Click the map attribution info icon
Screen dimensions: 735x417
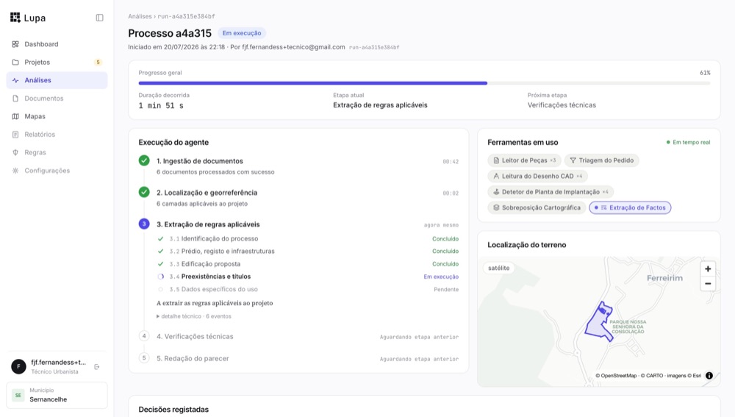(709, 375)
